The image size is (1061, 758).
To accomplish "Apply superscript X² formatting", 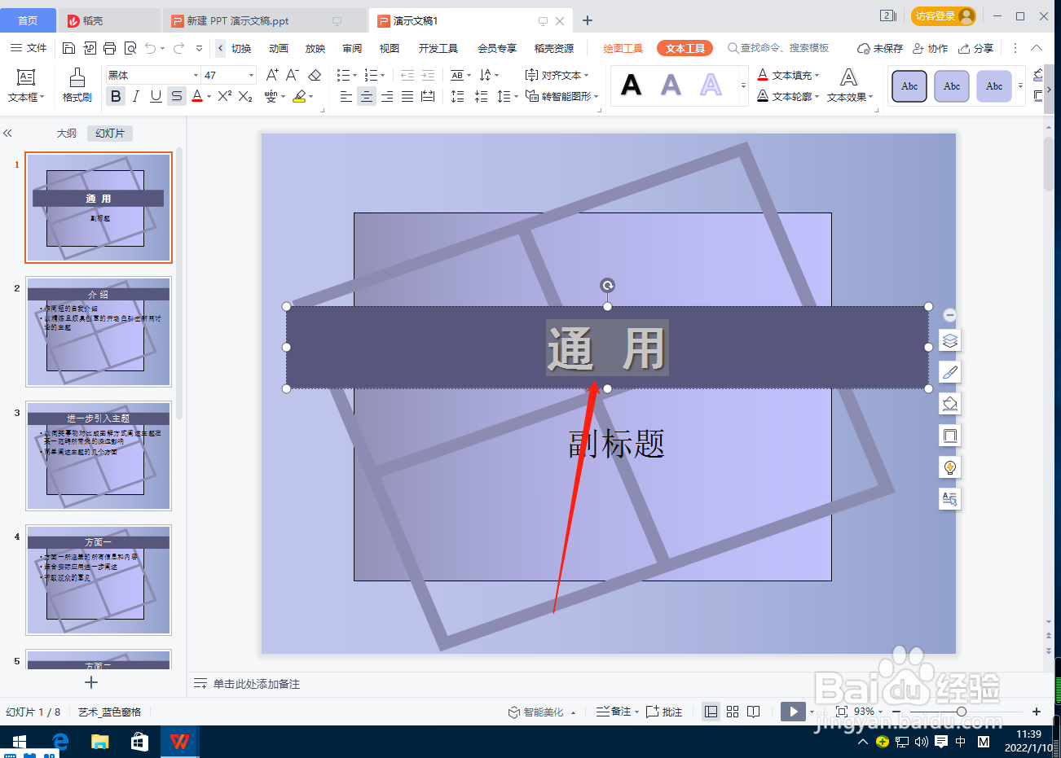I will pyautogui.click(x=225, y=96).
